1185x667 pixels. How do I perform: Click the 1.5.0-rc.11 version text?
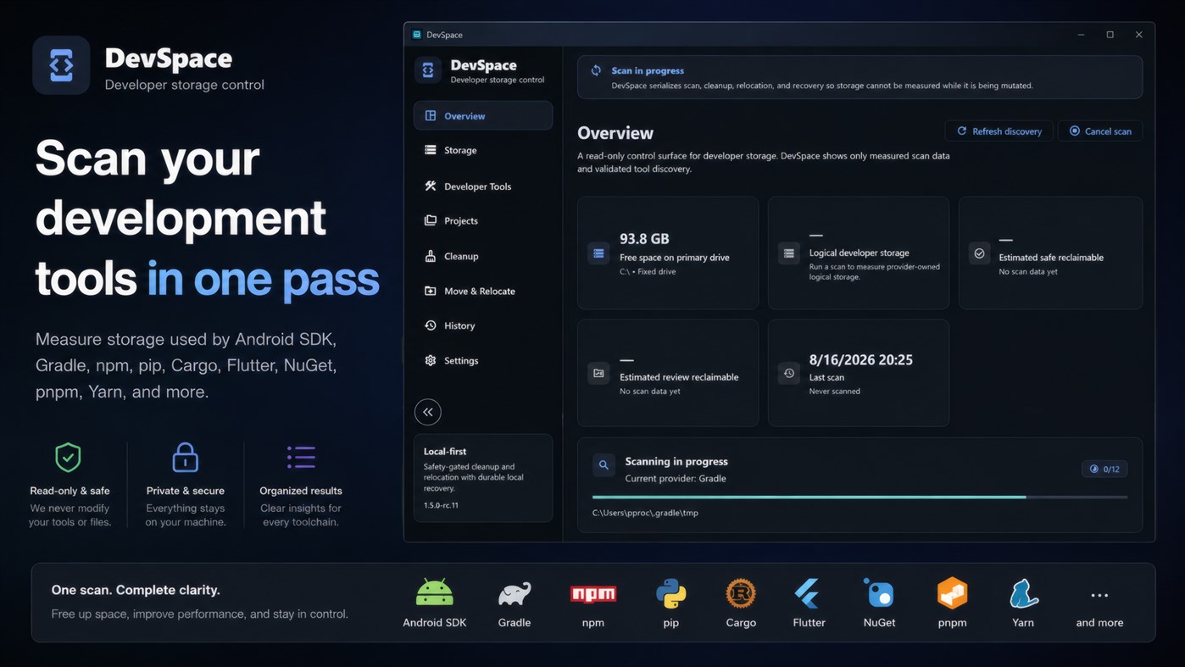tap(441, 505)
